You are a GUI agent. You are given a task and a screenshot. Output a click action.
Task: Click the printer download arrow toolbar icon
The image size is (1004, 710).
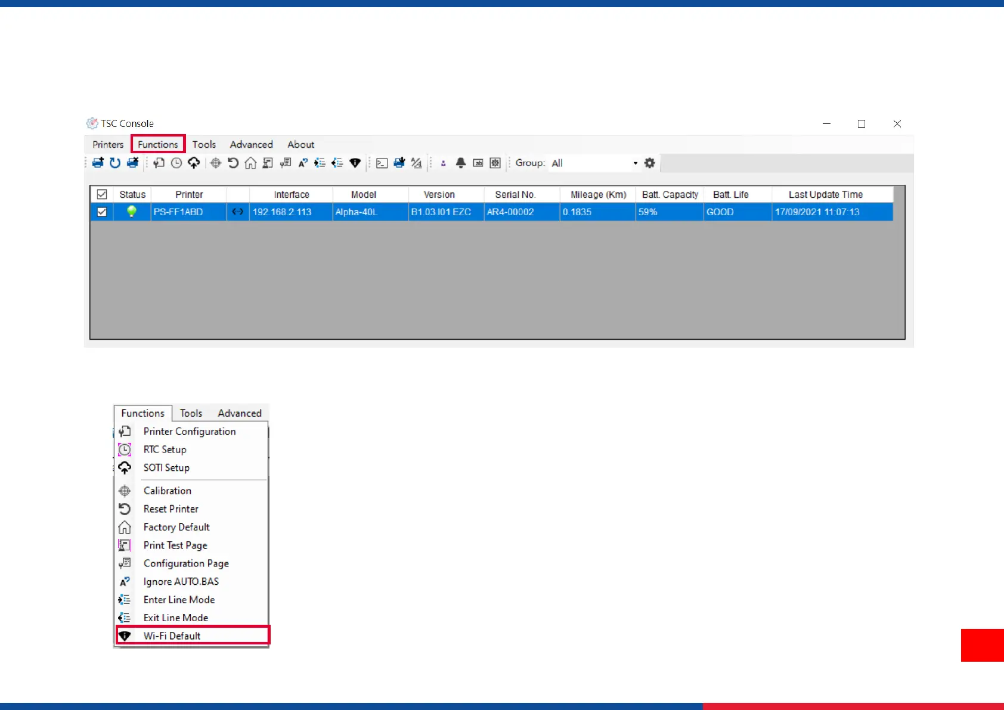(399, 163)
